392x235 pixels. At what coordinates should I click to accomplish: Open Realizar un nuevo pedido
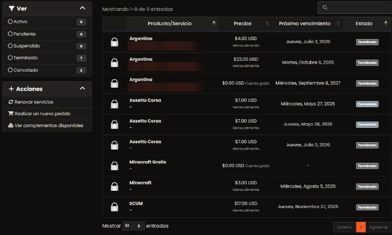[42, 113]
